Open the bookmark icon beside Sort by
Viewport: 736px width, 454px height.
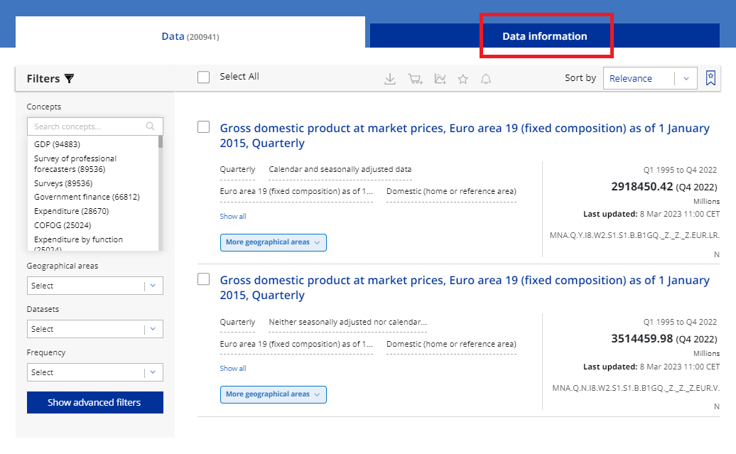(710, 78)
